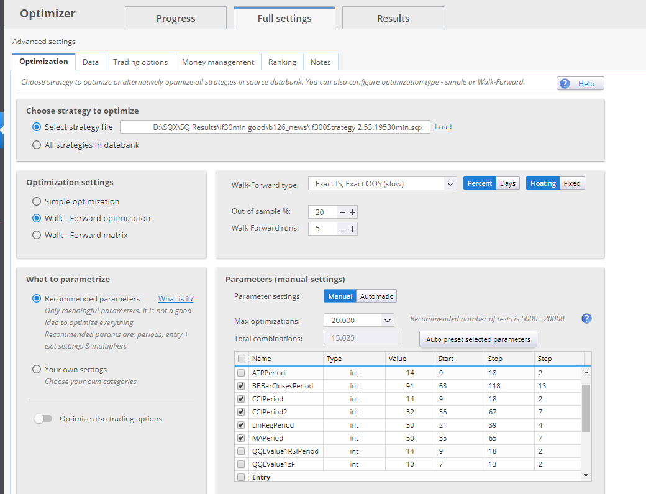Open the Max optimizations dropdown
Viewport: 646px width, 494px height.
[x=359, y=320]
